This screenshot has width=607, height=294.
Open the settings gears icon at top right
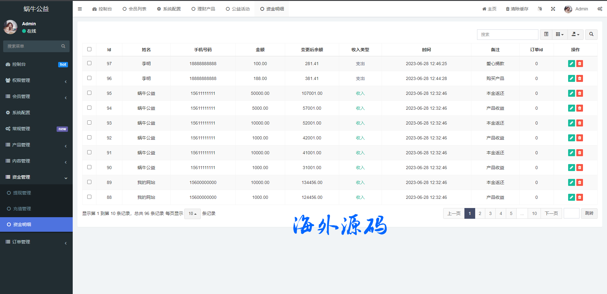599,9
